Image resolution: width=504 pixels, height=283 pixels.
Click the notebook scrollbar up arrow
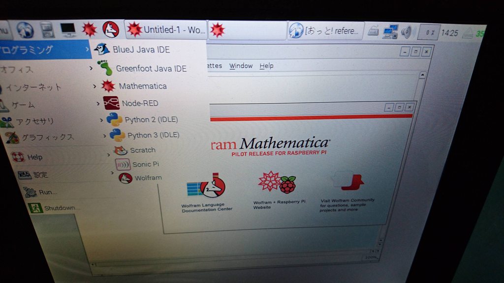422,75
